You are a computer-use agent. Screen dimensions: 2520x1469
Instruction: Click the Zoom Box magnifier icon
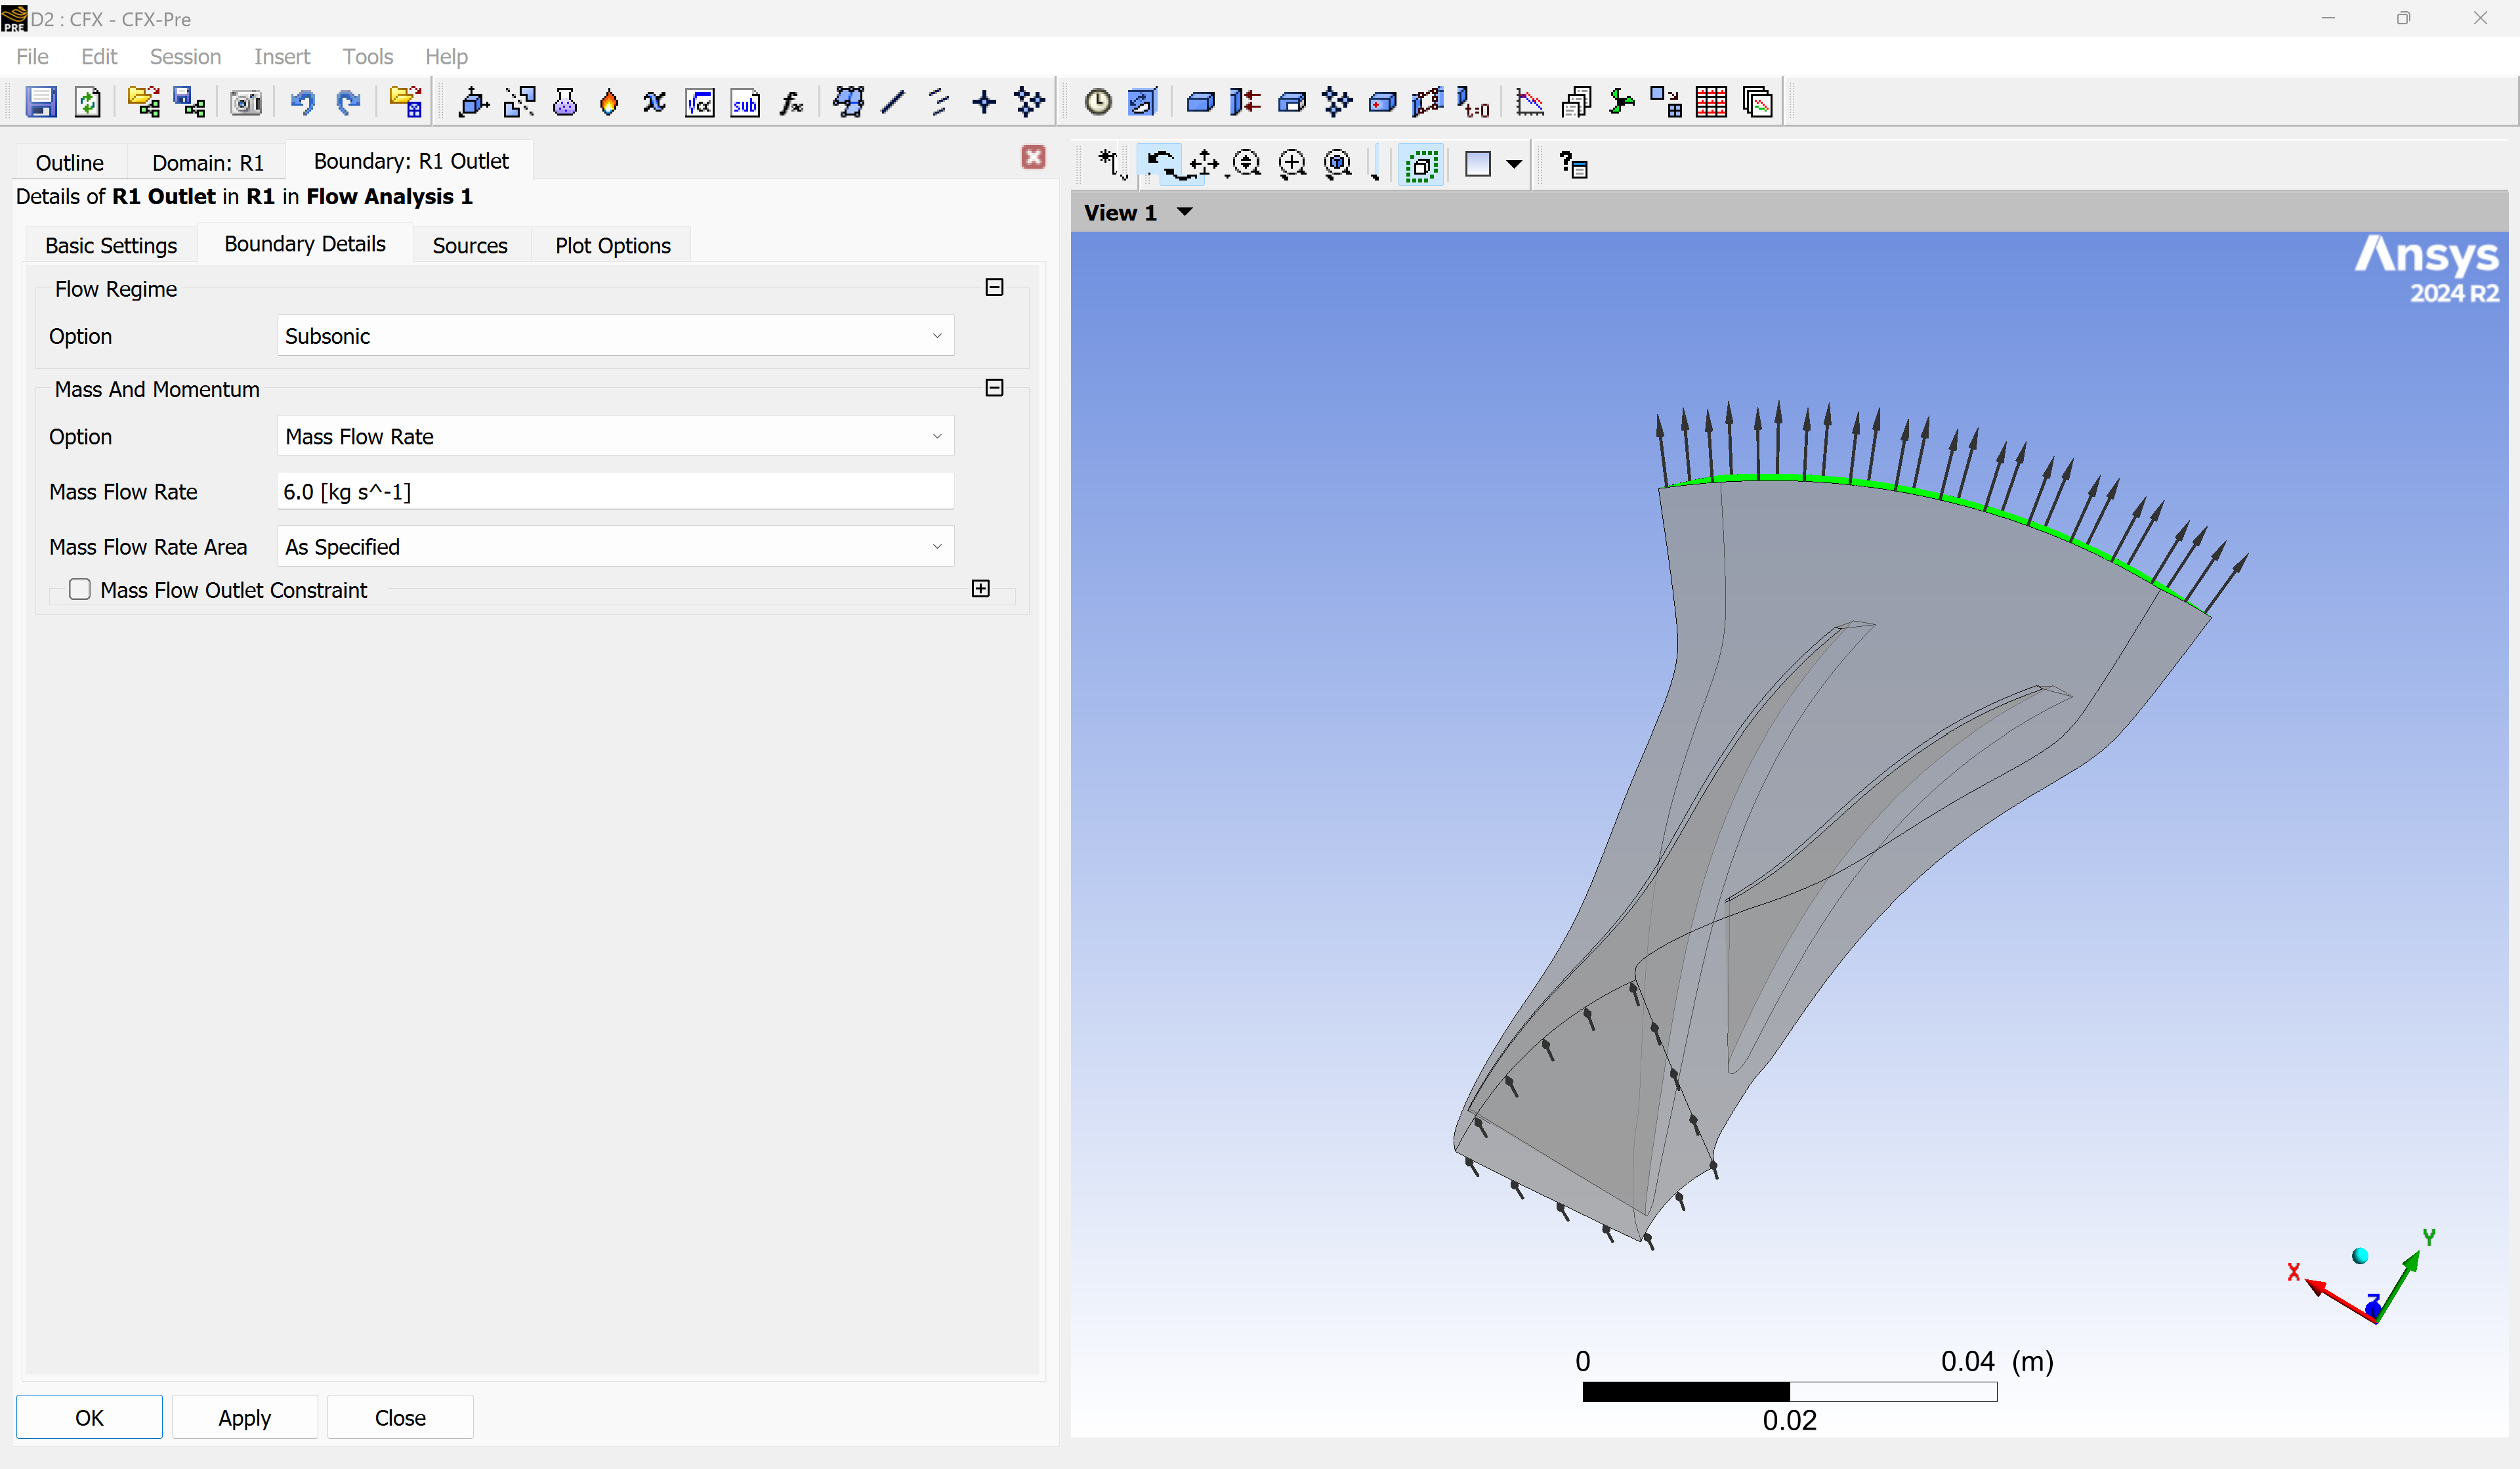pyautogui.click(x=1292, y=163)
